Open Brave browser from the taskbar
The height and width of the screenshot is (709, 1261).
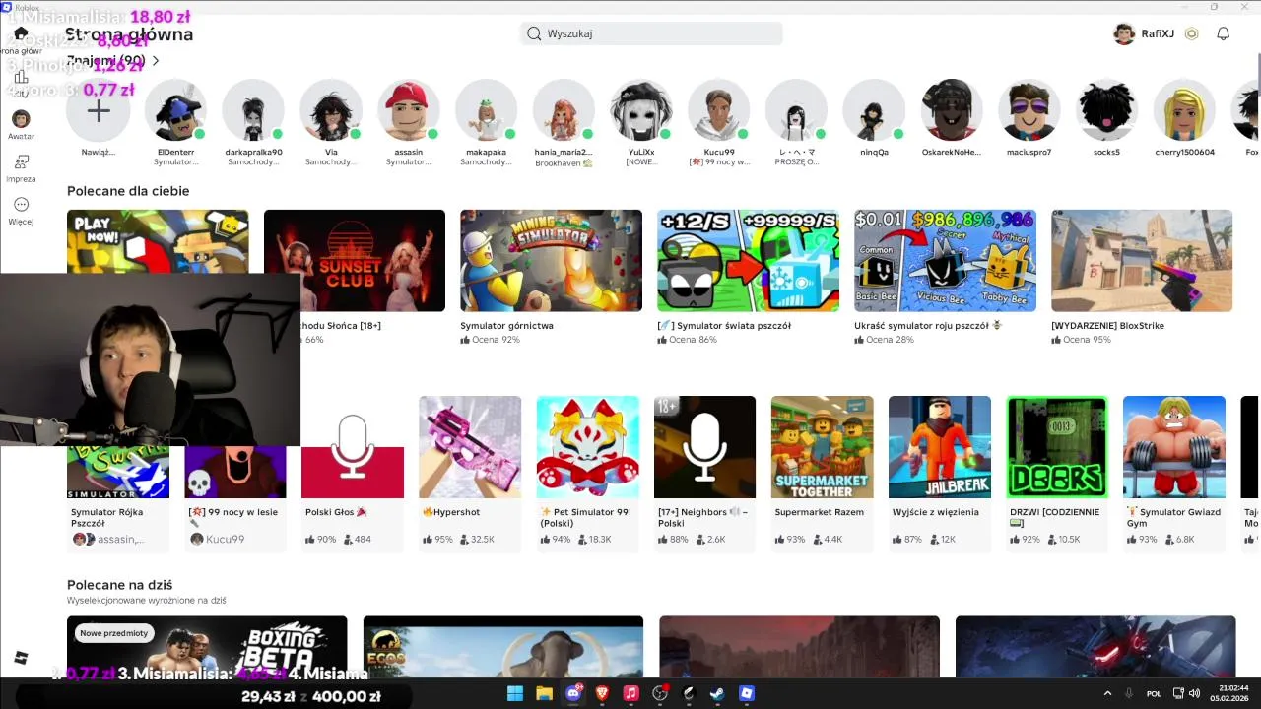602,693
